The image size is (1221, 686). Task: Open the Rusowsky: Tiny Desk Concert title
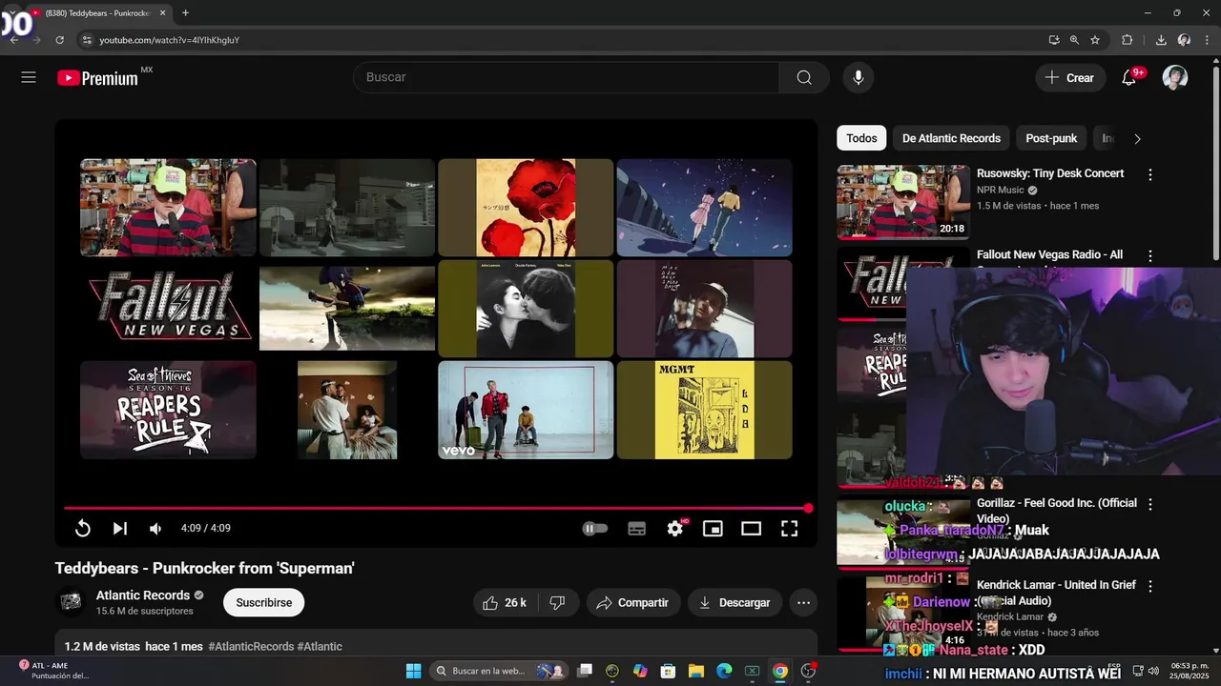(x=1050, y=173)
